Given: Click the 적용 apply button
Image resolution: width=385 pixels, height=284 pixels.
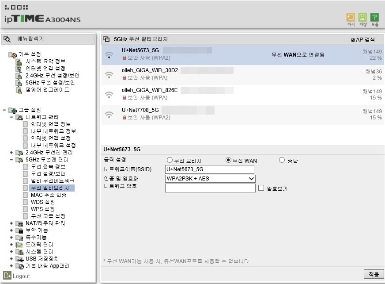Looking at the screenshot, I should (x=374, y=274).
